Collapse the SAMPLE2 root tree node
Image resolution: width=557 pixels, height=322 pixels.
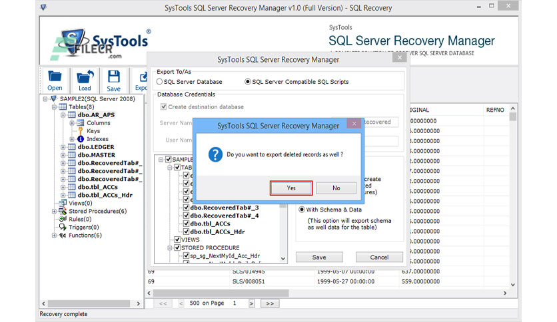(45, 98)
